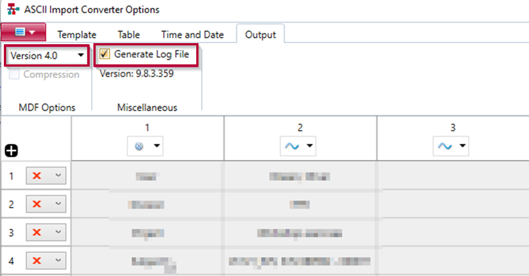The height and width of the screenshot is (276, 529).
Task: Click the red X icon in row 1
Action: [x=37, y=176]
